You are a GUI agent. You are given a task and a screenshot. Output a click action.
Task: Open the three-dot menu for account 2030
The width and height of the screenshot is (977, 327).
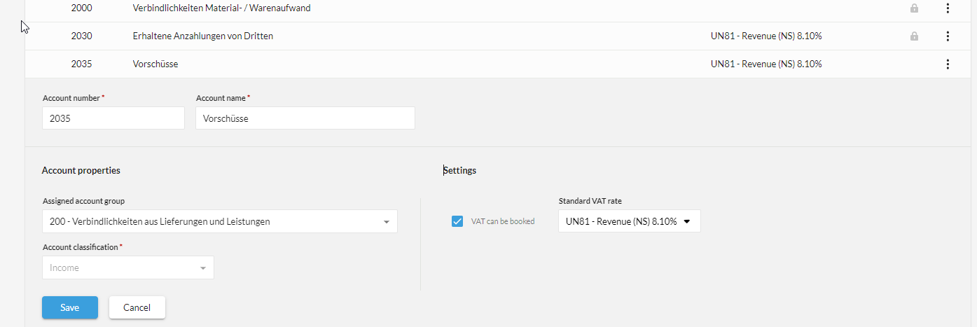[x=948, y=36]
